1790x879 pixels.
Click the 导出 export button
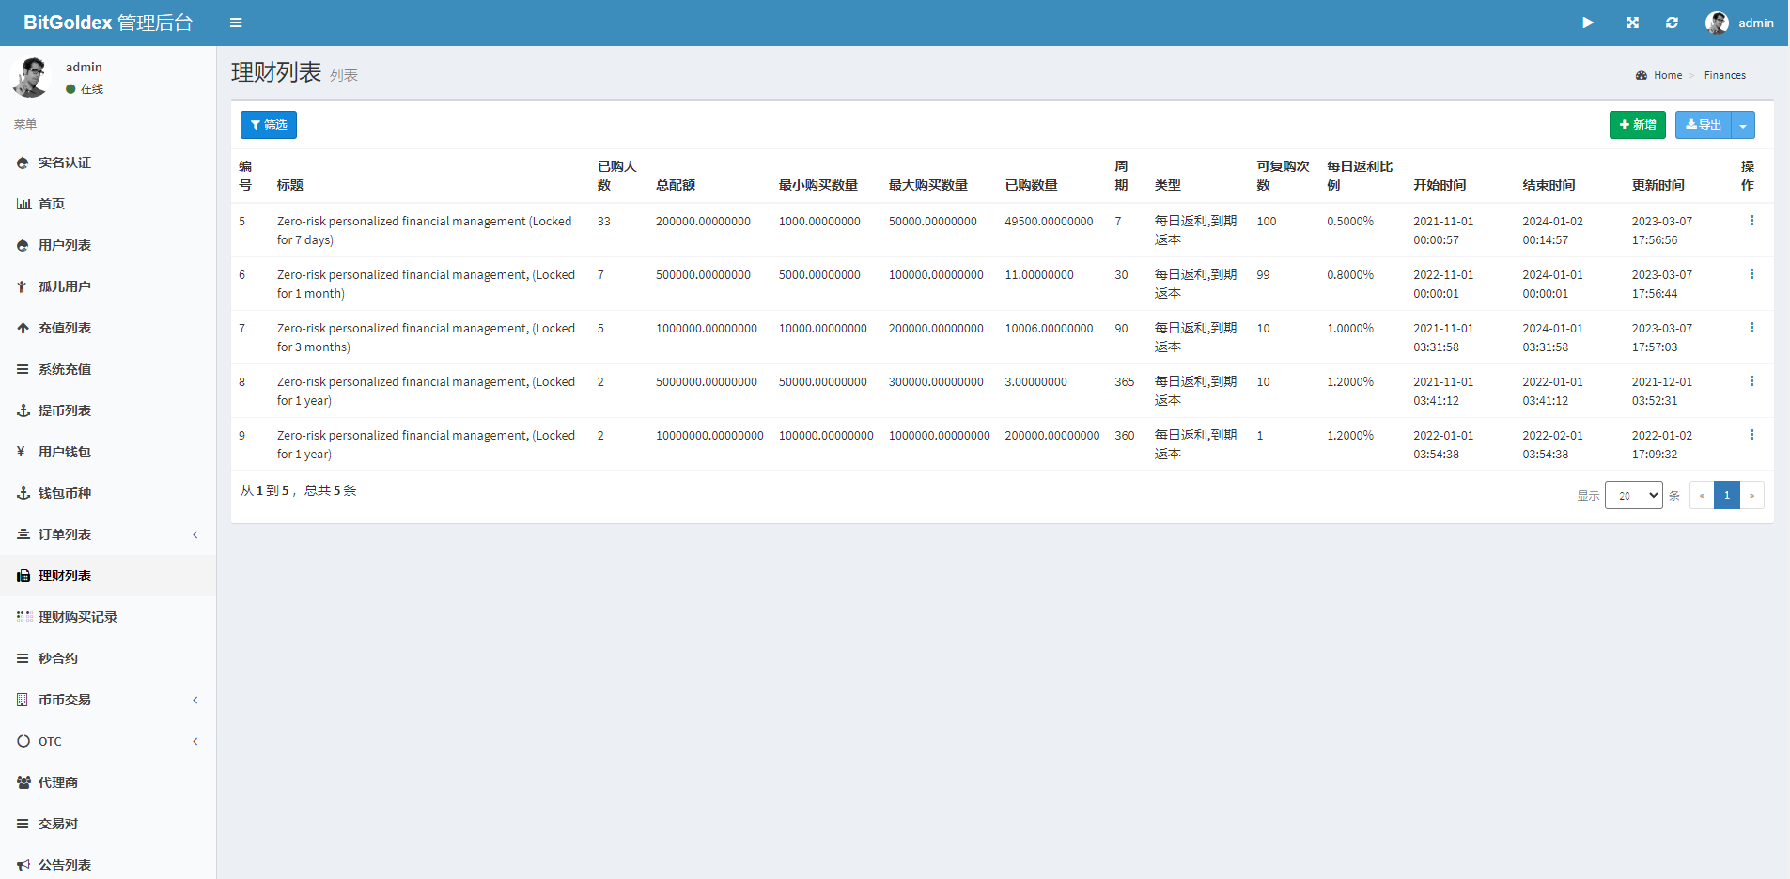pos(1703,125)
